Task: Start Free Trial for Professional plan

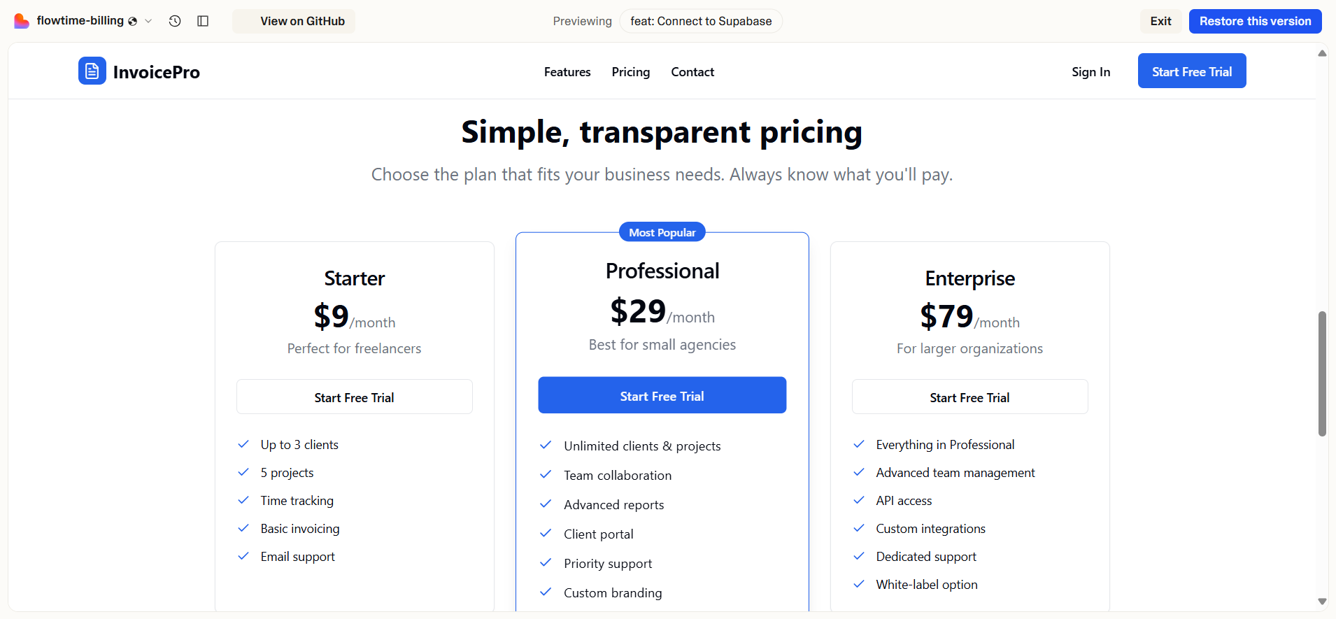Action: point(662,395)
